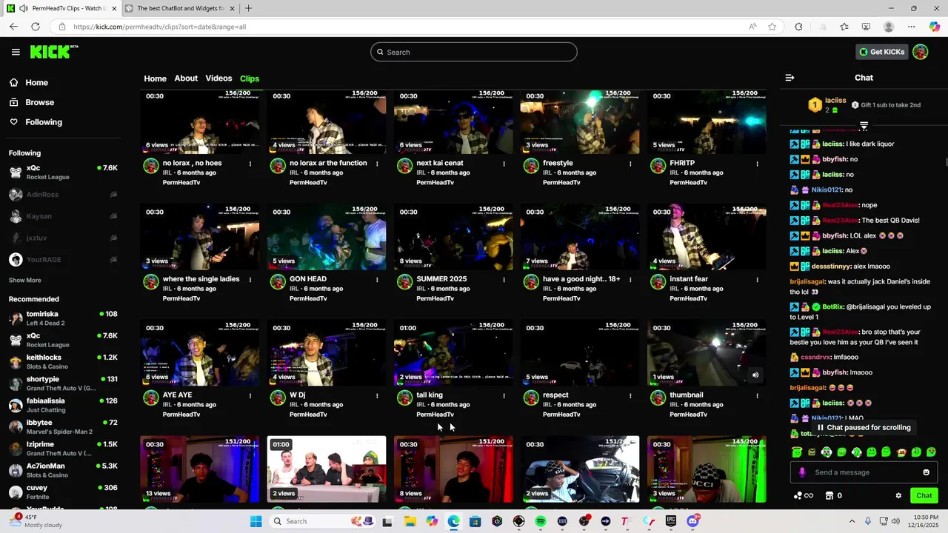
Task: Open Epic Games launcher from taskbar
Action: coord(671,521)
